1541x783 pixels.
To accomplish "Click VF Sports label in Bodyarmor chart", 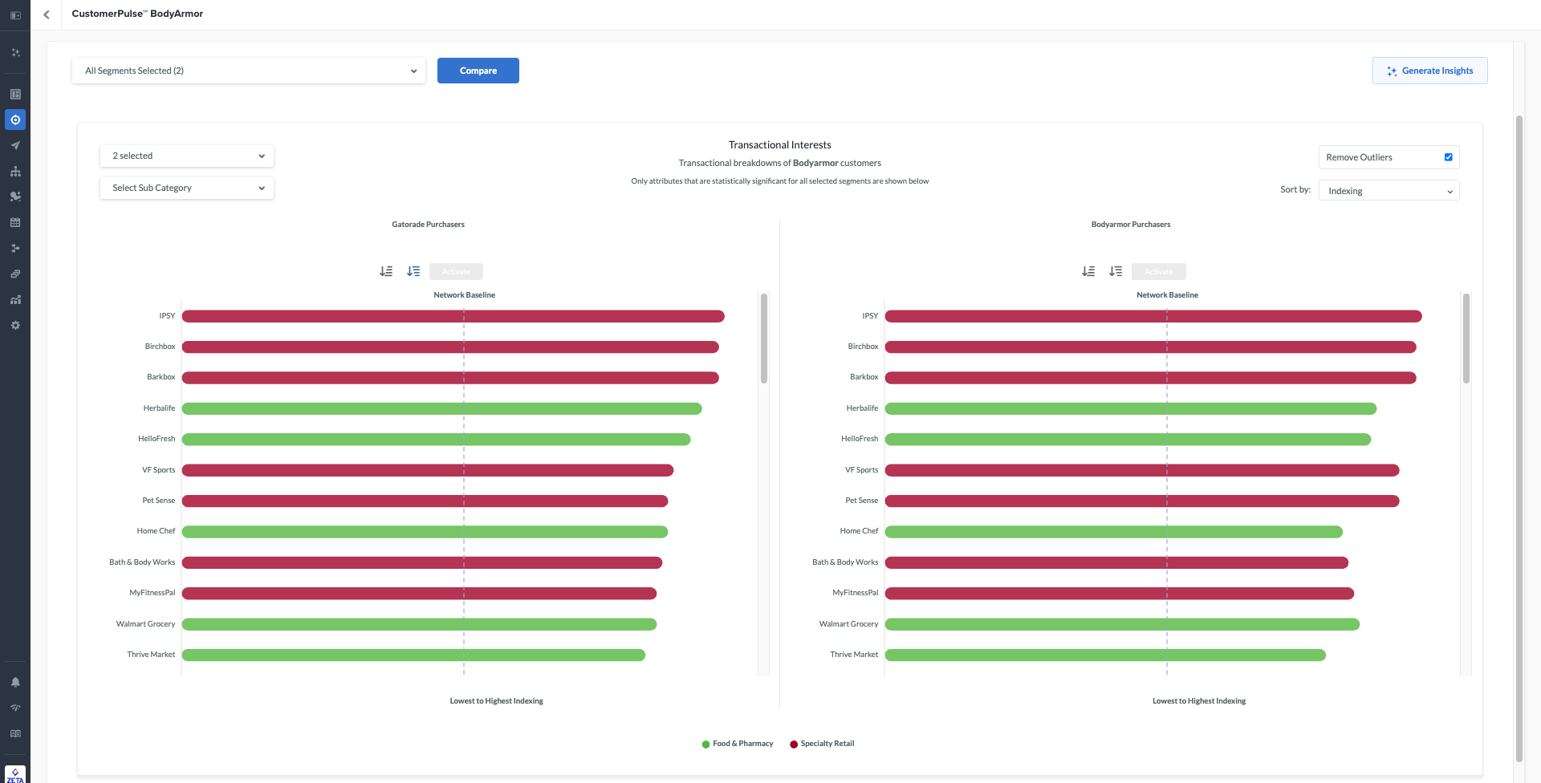I will coord(861,470).
